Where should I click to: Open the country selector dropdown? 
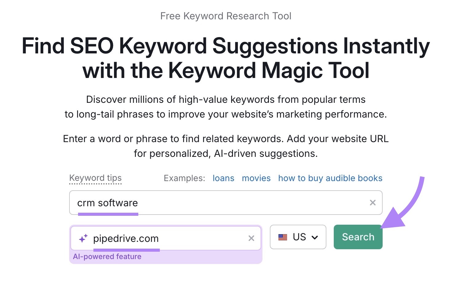pyautogui.click(x=298, y=237)
